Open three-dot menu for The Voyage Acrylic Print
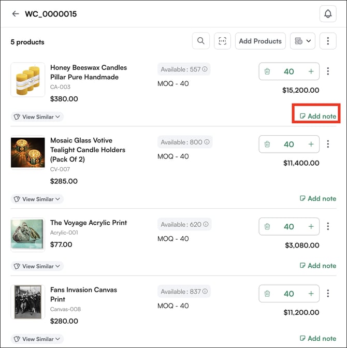This screenshot has height=348, width=347. tap(328, 226)
